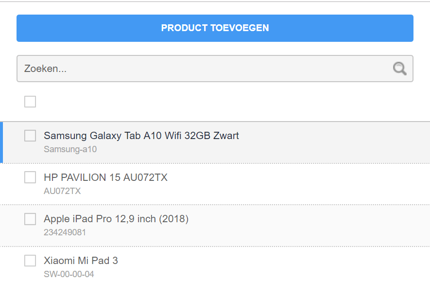Open Apple iPad Pro 12,9 inch (2018)

[116, 219]
